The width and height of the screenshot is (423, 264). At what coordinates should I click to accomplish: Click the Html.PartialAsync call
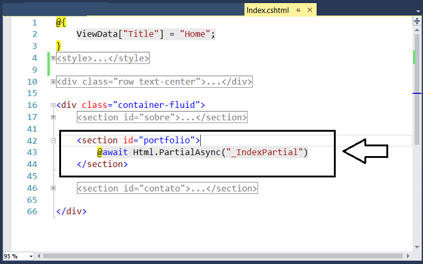coord(220,152)
